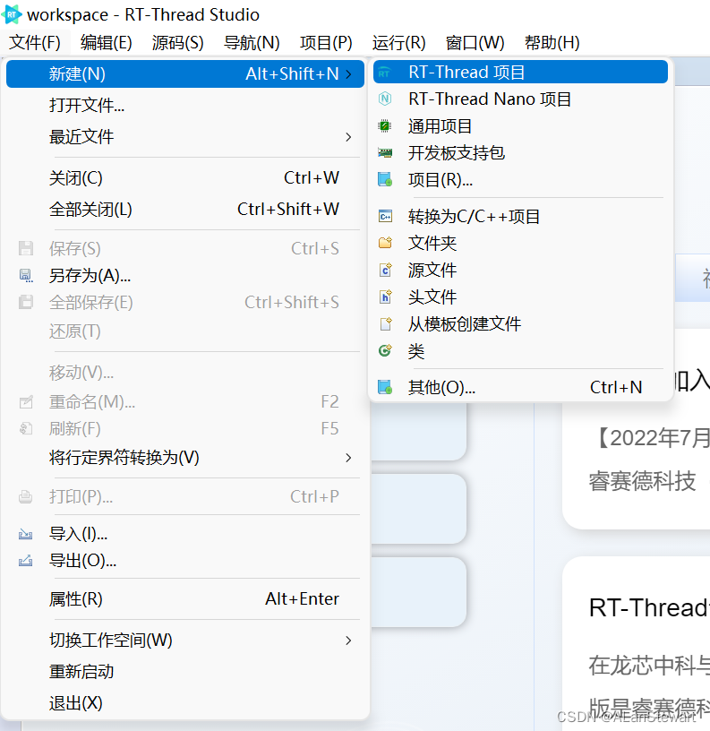The image size is (710, 731).
Task: Click the 开发板支持包 board icon
Action: 385,152
